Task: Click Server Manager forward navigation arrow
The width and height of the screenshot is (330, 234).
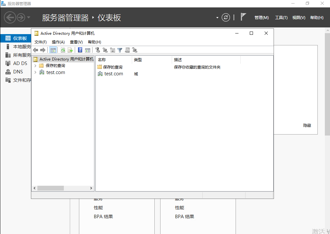Action: point(21,17)
